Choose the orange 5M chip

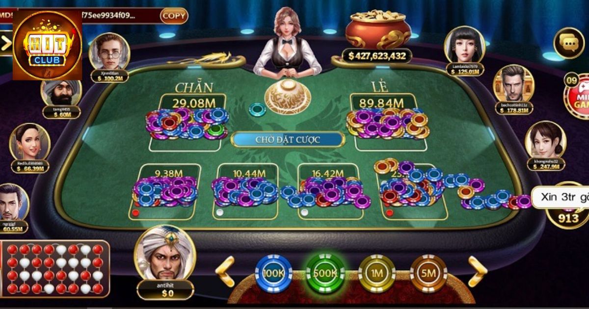(428, 274)
